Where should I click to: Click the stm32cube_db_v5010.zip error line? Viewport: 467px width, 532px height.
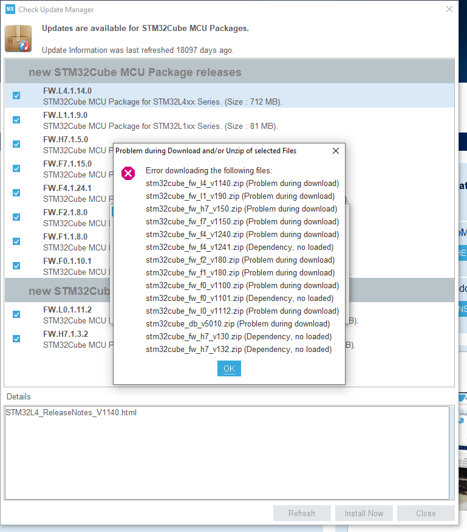click(x=238, y=324)
